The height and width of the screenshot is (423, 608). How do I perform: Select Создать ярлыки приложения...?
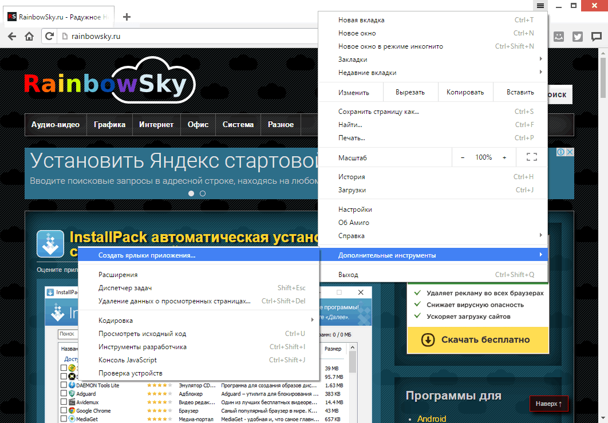pos(199,255)
